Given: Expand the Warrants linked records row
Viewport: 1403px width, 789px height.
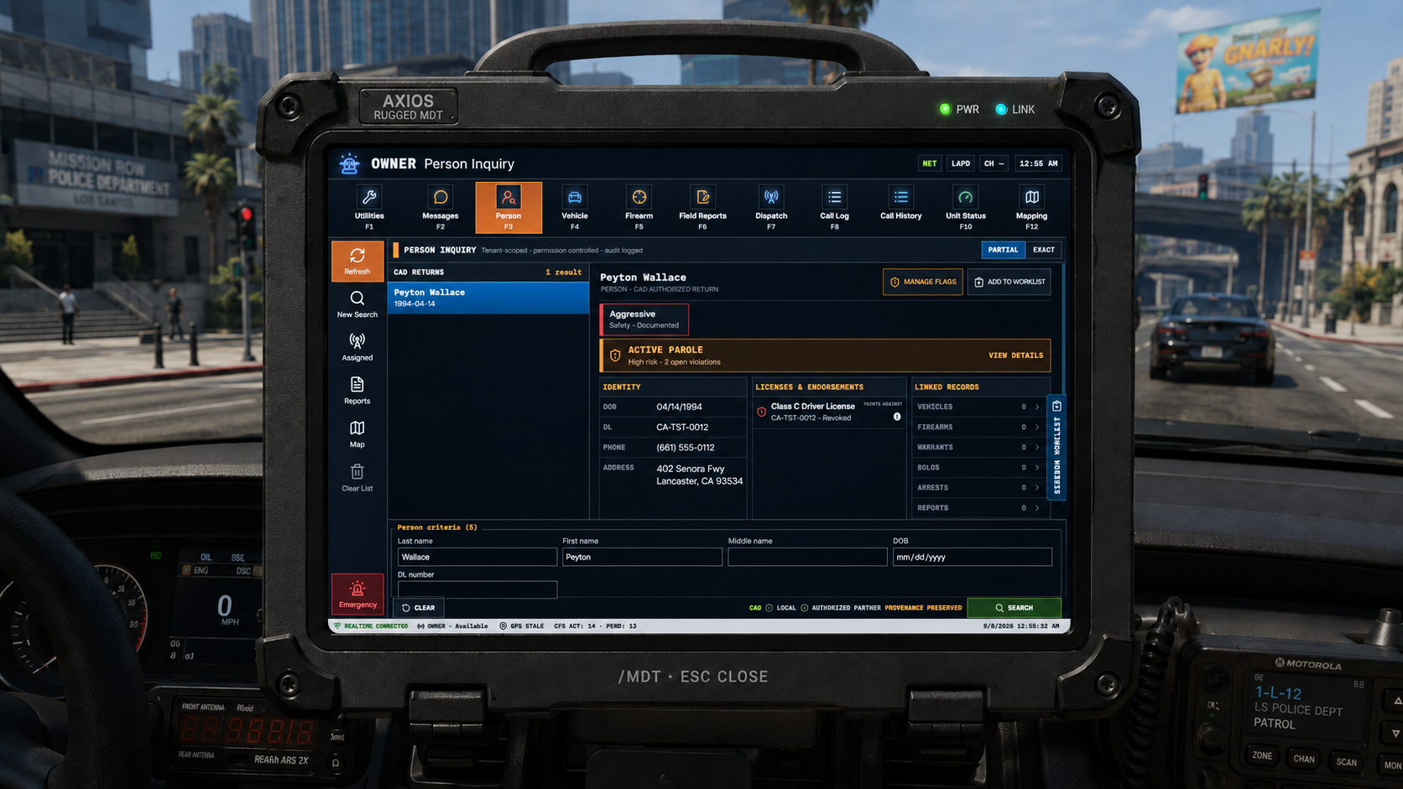Looking at the screenshot, I should point(978,447).
